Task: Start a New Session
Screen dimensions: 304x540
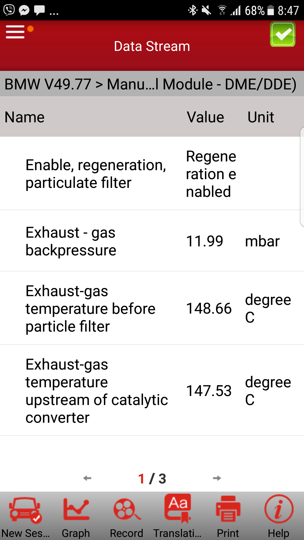Action: pos(25,517)
